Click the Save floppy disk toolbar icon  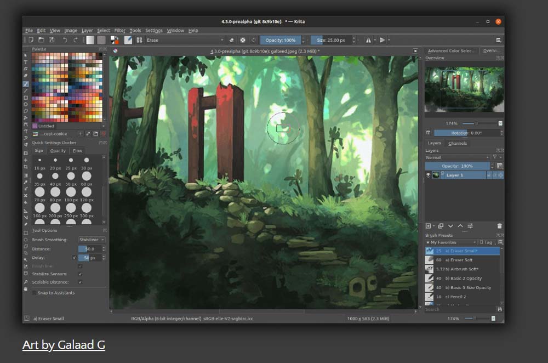click(x=52, y=40)
